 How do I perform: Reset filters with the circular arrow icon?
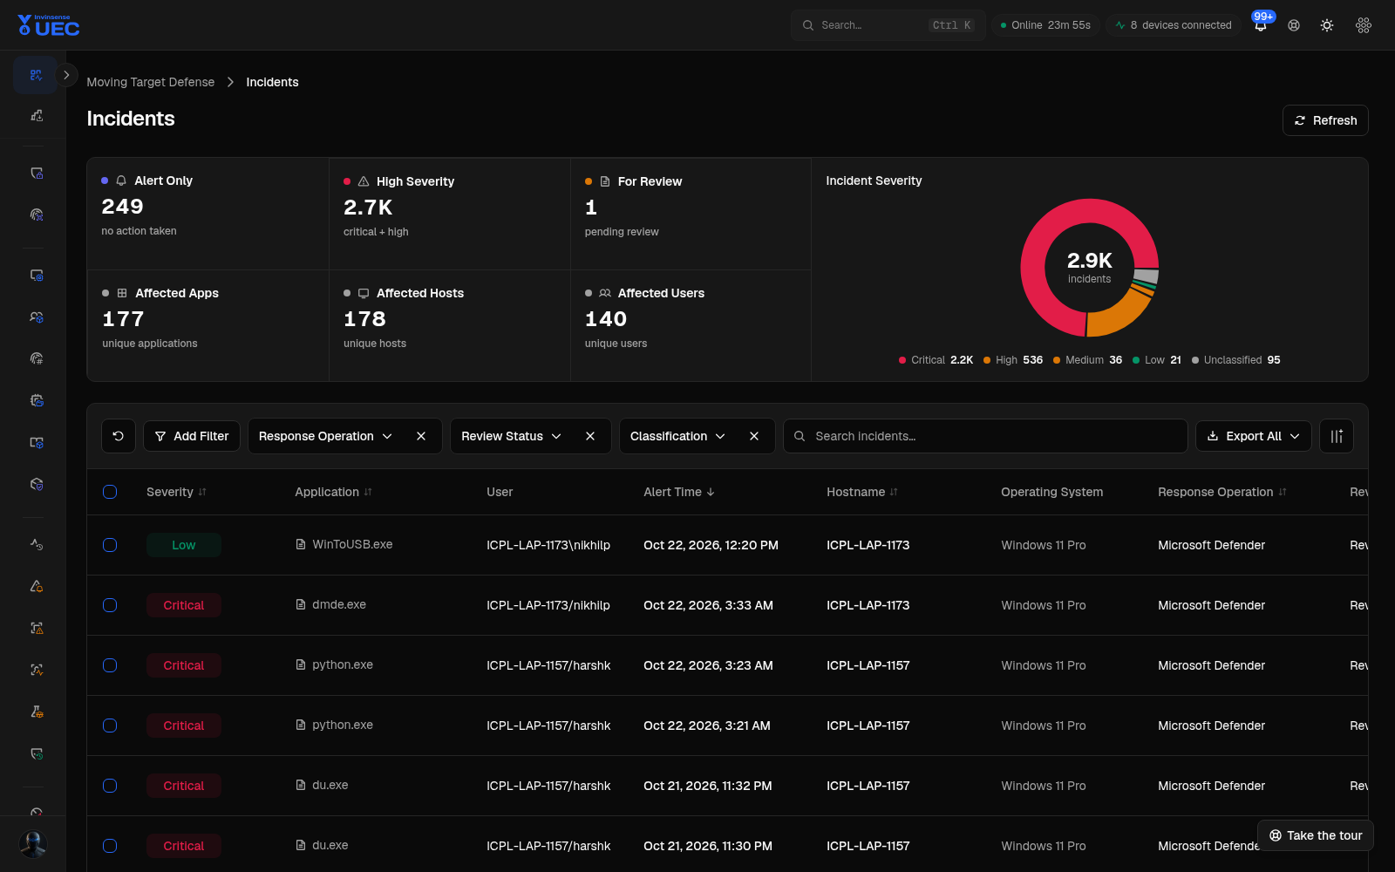click(x=119, y=436)
